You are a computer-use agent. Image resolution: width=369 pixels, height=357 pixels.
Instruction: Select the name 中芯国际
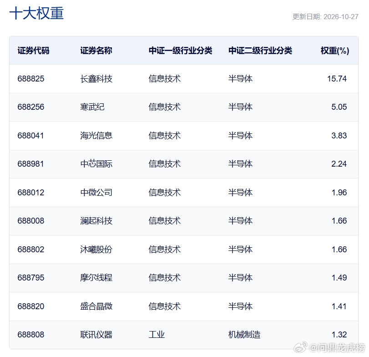click(x=96, y=164)
